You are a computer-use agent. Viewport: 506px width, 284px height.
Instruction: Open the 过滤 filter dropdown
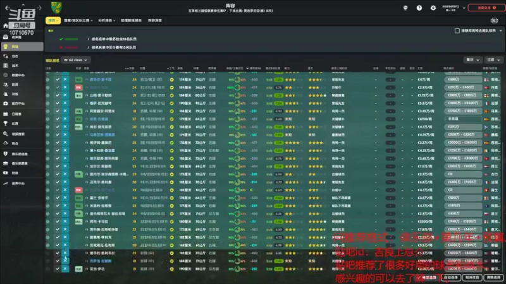tap(493, 60)
